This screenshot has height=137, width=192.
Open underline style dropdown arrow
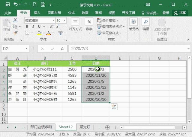[44, 27]
